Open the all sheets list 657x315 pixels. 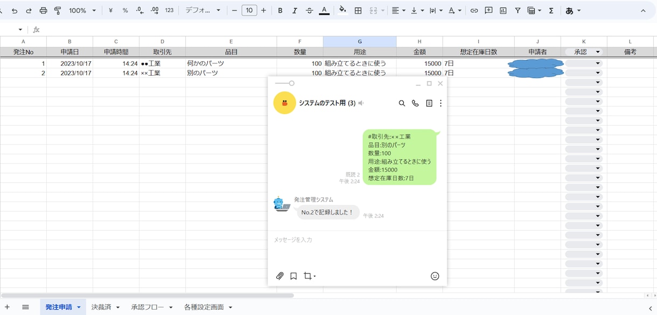[25, 307]
